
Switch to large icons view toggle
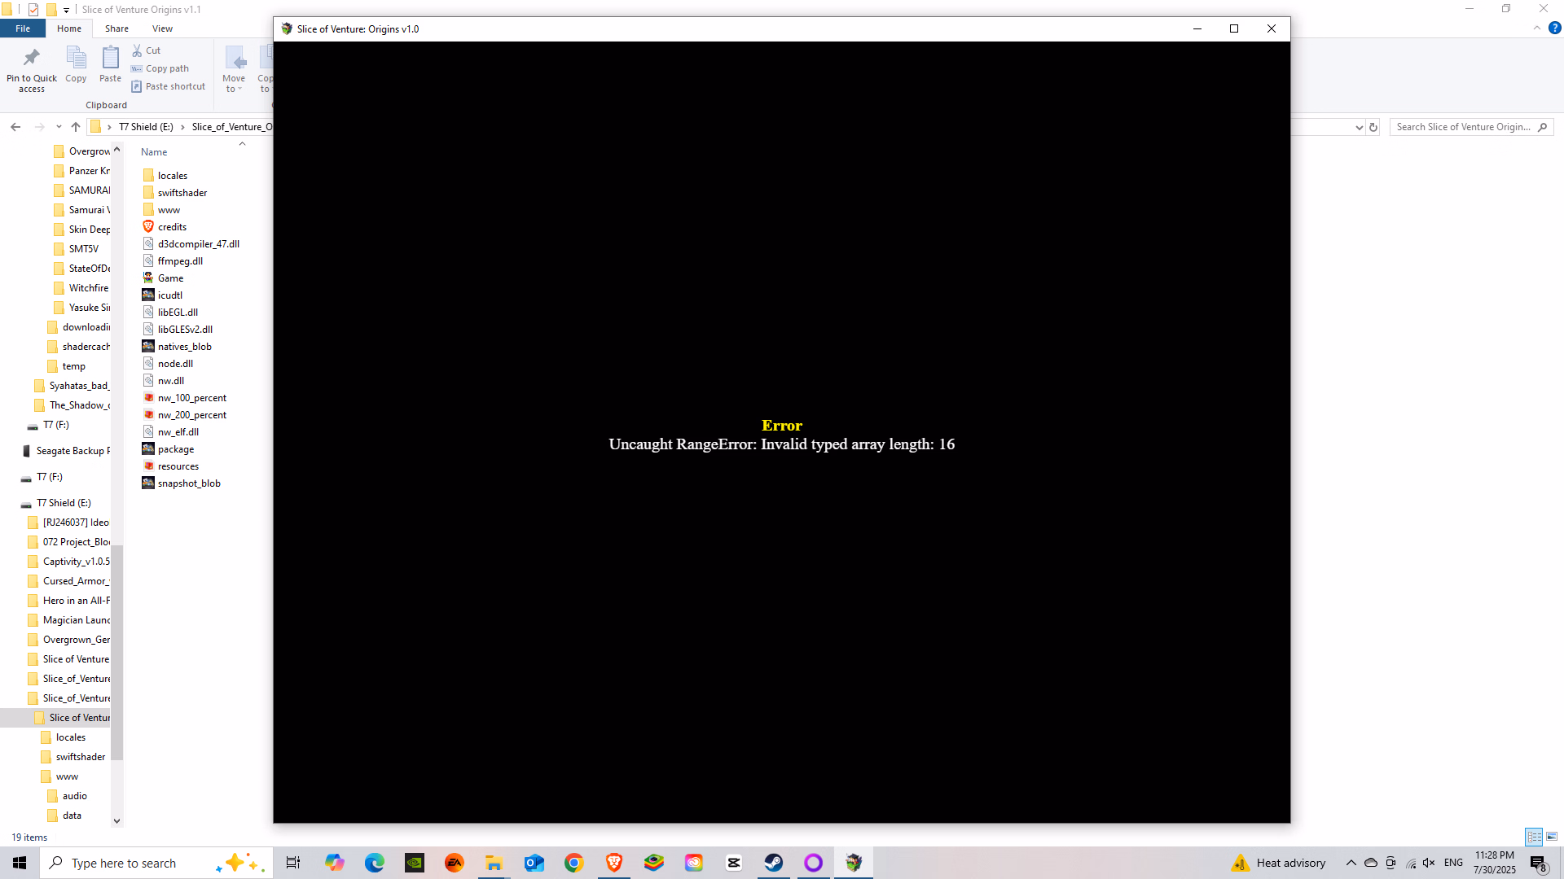coord(1552,837)
